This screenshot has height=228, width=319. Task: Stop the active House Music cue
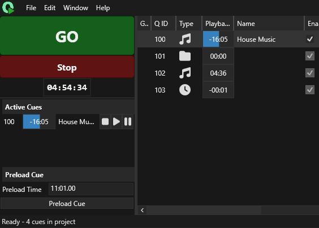(x=105, y=121)
